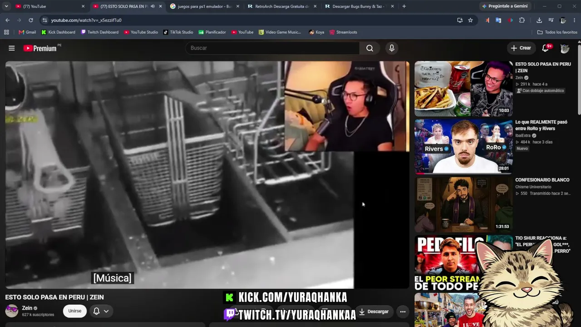Click the browser back arrow
The height and width of the screenshot is (327, 581).
[7, 20]
